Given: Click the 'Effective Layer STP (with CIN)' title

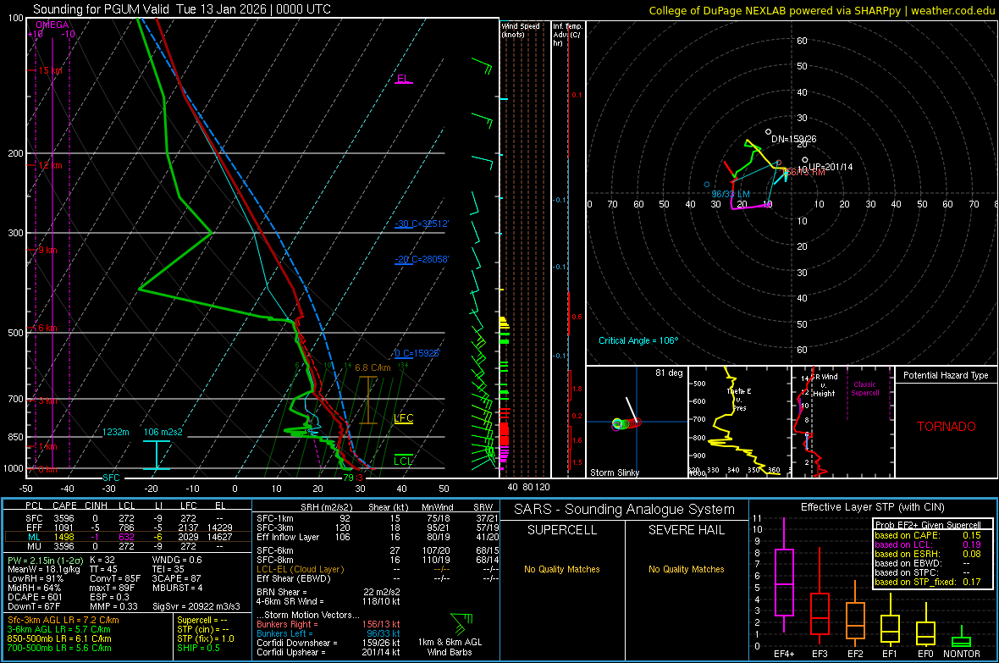Looking at the screenshot, I should [872, 507].
